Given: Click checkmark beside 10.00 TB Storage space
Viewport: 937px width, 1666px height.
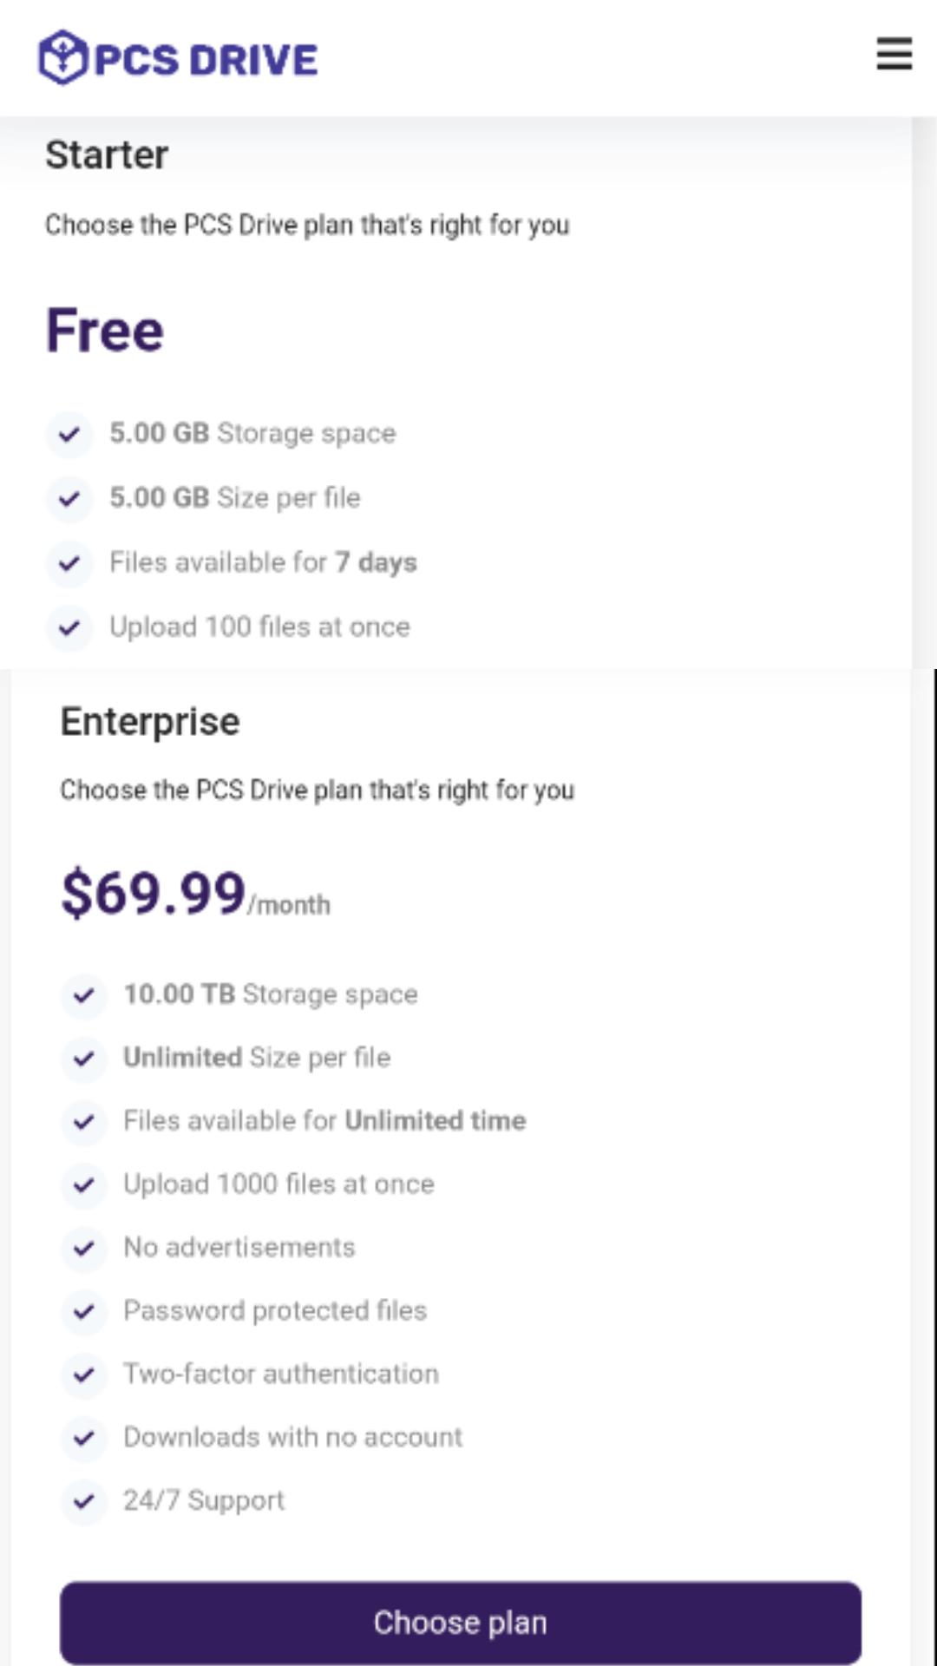Looking at the screenshot, I should (x=84, y=995).
